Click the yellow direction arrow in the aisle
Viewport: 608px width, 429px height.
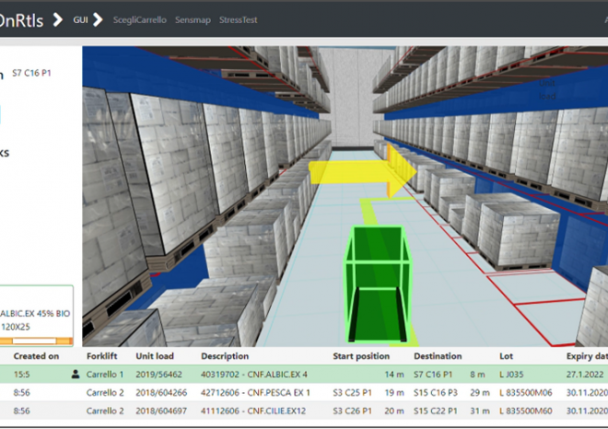(x=361, y=171)
